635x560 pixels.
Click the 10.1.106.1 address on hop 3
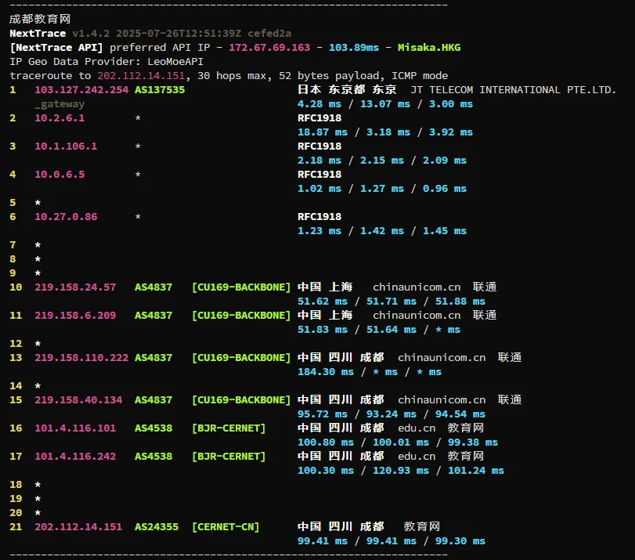click(x=66, y=146)
